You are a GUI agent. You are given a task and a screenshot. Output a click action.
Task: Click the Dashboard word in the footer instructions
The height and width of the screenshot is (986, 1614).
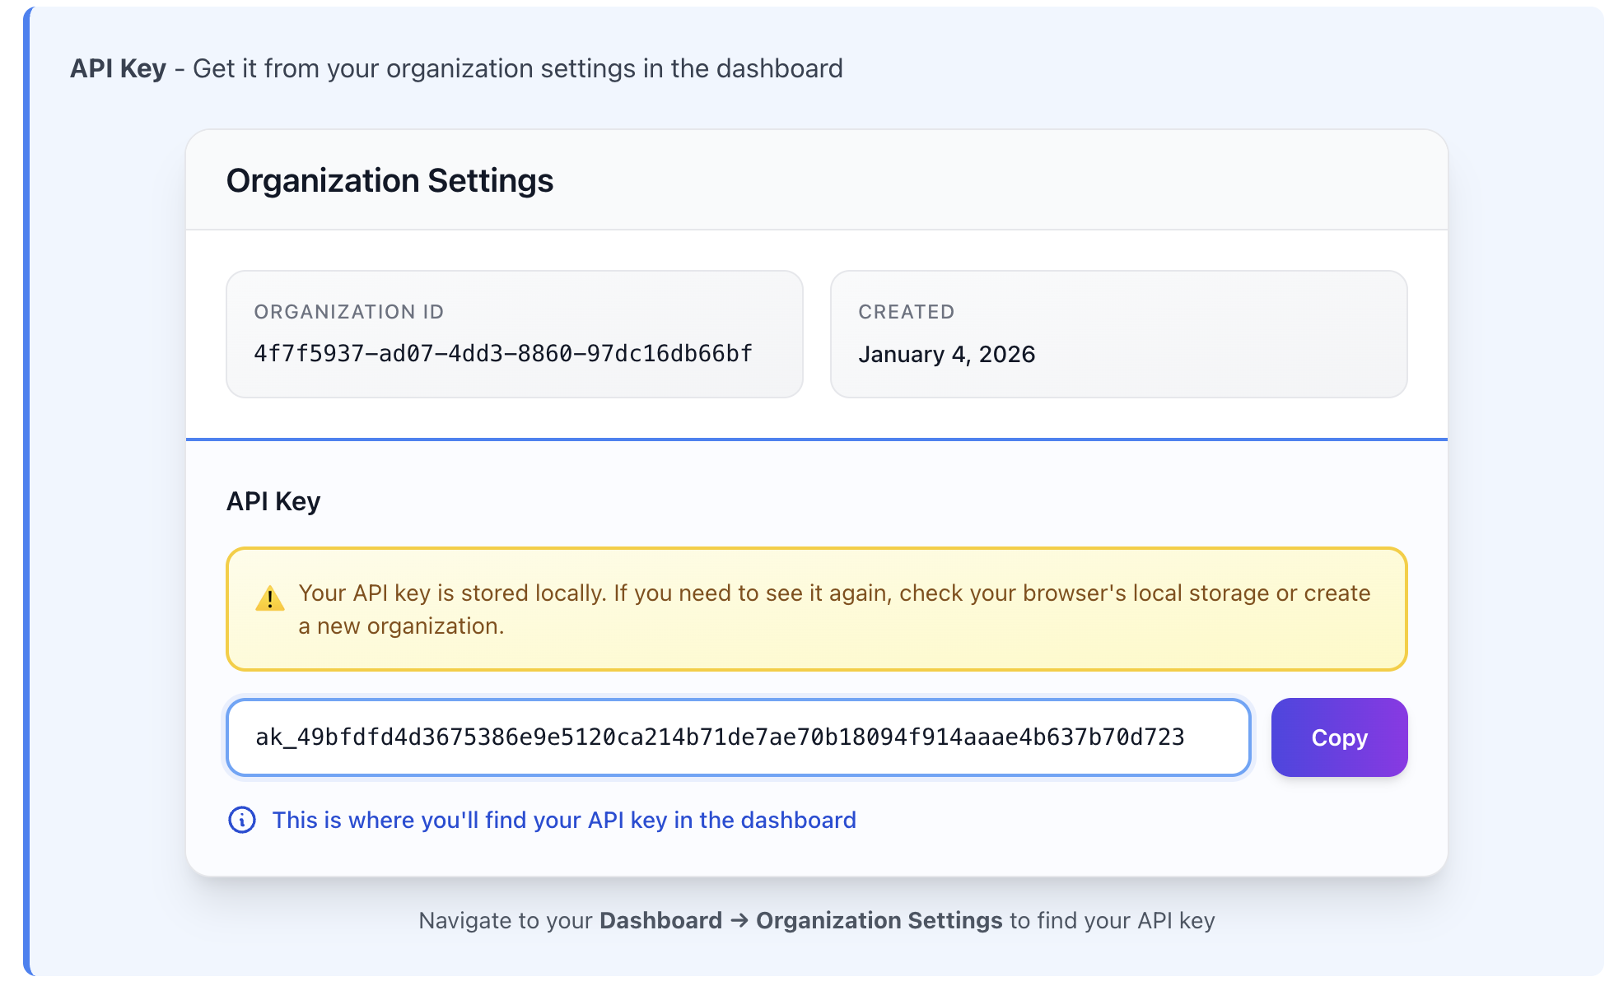pos(659,920)
